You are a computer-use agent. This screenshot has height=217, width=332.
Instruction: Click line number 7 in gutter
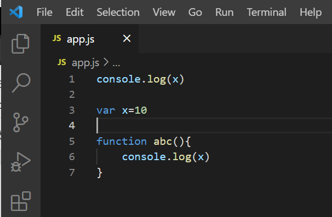tap(72, 172)
